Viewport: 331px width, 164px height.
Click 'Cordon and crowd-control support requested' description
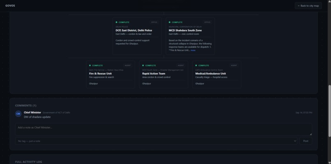click(x=133, y=42)
